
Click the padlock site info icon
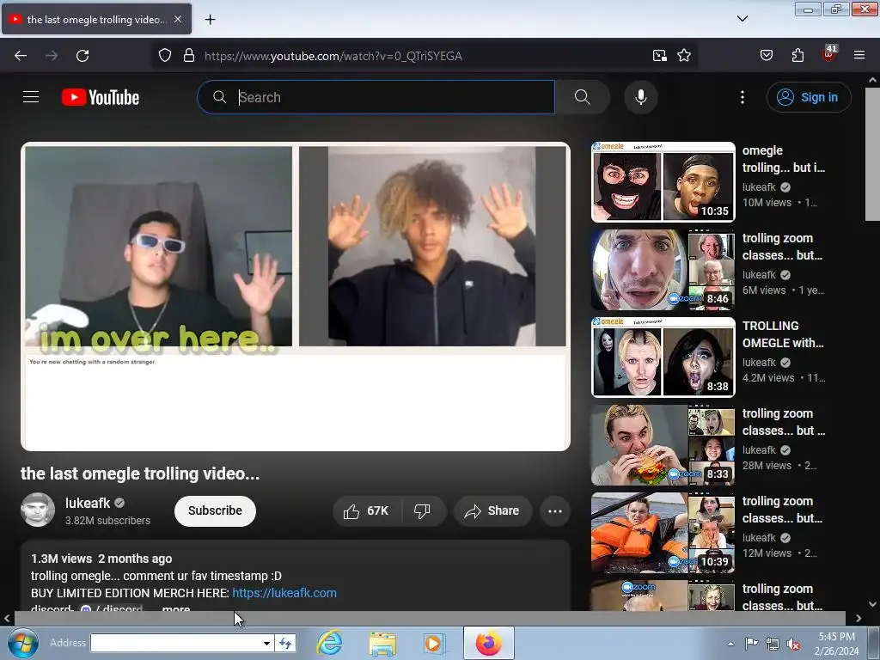[189, 56]
